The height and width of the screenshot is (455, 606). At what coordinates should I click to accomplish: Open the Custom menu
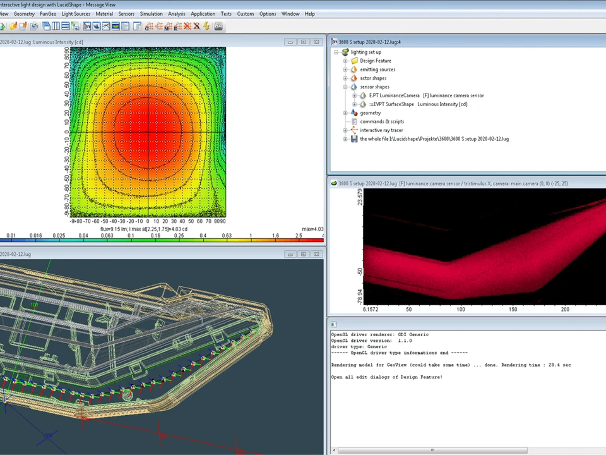pos(246,14)
